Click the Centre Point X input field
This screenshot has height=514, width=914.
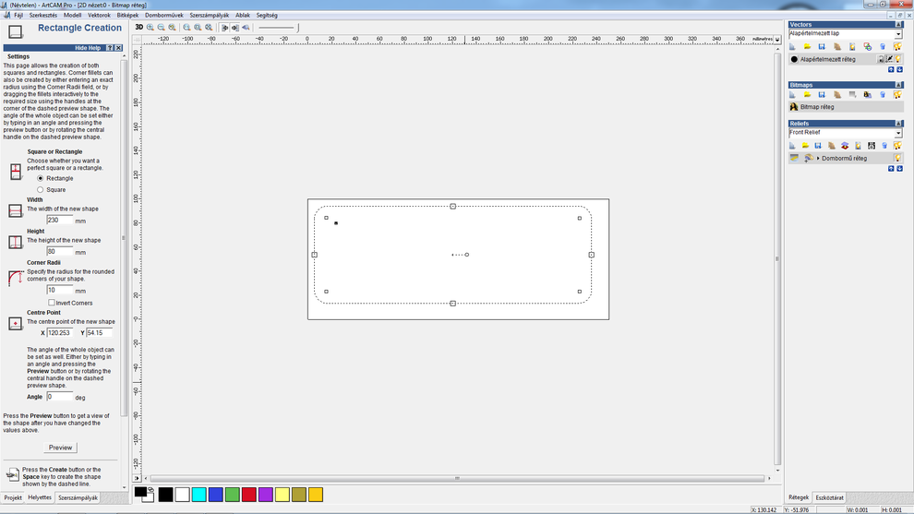coord(60,333)
